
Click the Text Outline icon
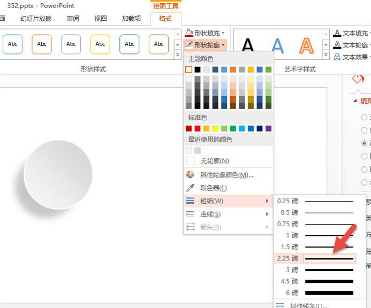337,45
